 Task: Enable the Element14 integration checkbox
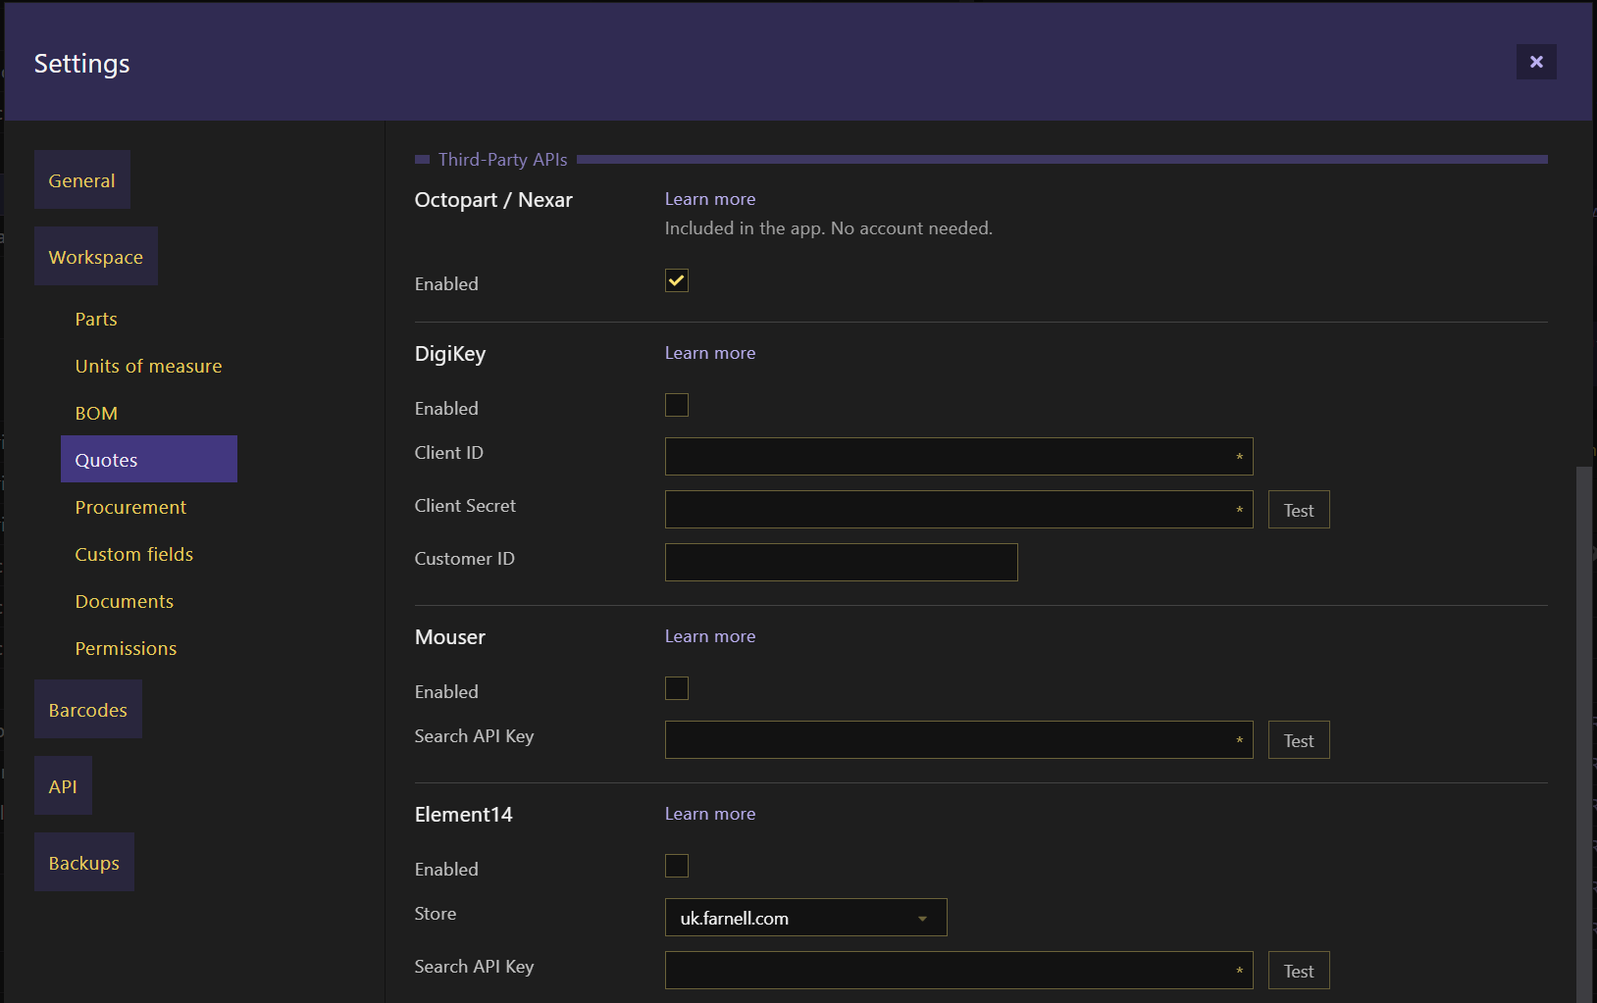pyautogui.click(x=677, y=866)
